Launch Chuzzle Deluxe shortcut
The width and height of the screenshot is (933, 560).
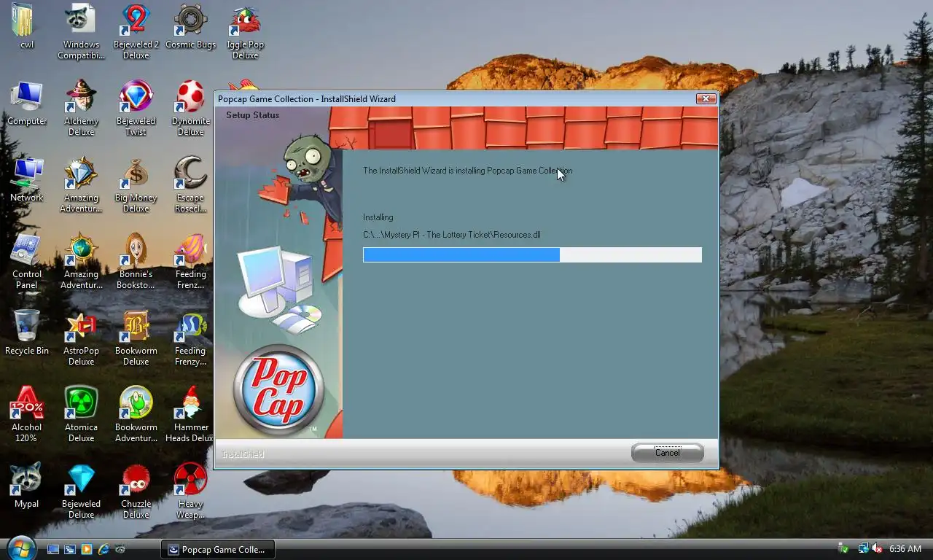point(136,491)
